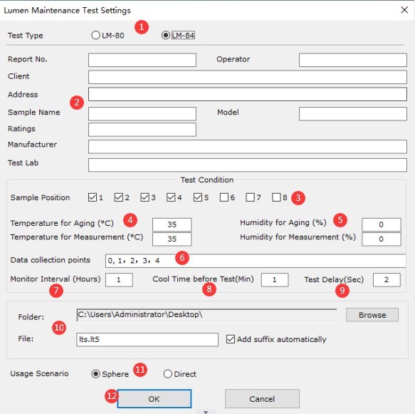Screen dimensions: 415x414
Task: Click the Test Delay seconds field
Action: point(387,280)
